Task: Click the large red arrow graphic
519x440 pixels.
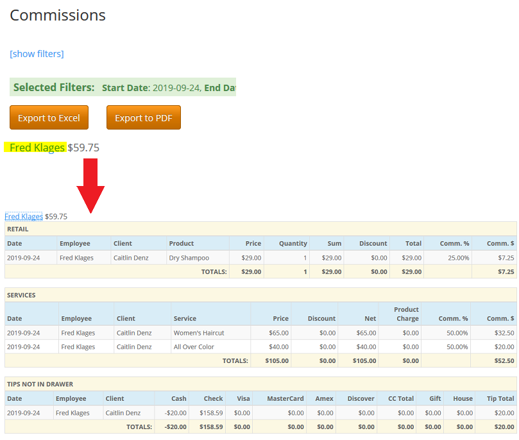Action: [x=90, y=185]
